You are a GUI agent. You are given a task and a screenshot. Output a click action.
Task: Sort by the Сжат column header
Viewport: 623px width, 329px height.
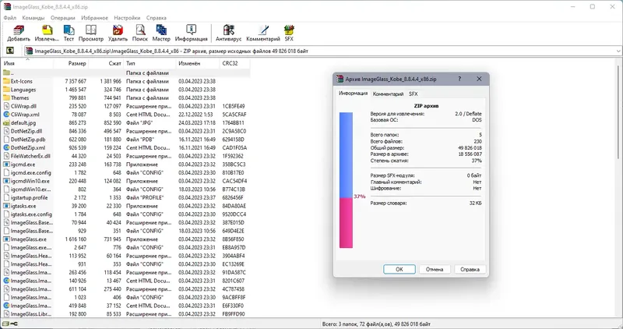[x=106, y=63]
